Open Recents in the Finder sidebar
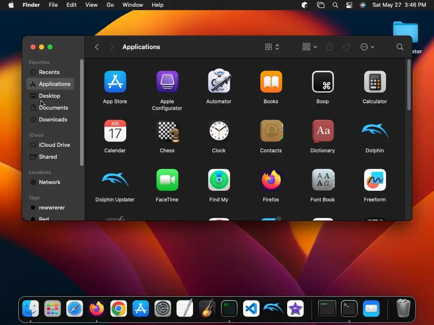The width and height of the screenshot is (434, 325). point(50,72)
